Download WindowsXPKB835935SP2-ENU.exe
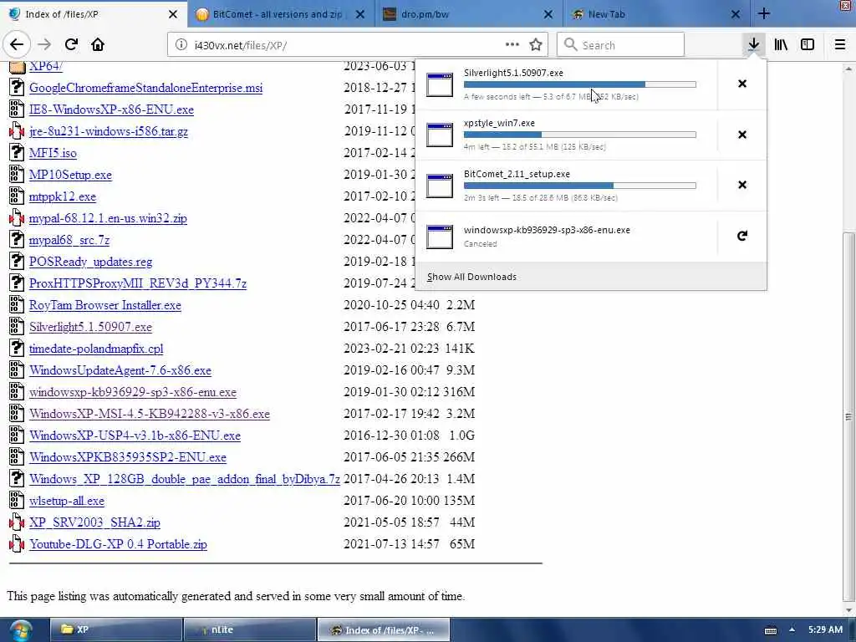 point(128,457)
